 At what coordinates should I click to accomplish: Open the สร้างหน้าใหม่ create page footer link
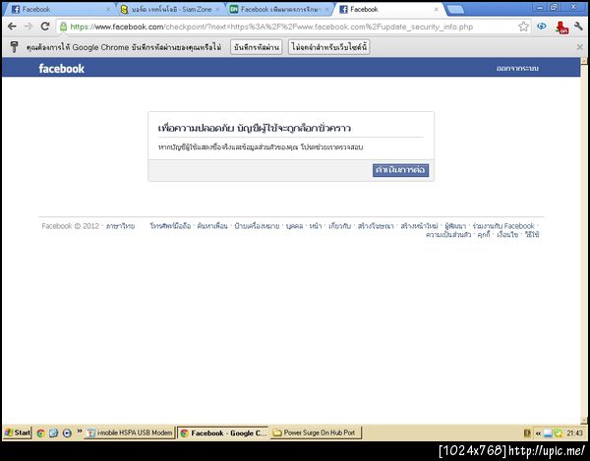tap(419, 226)
